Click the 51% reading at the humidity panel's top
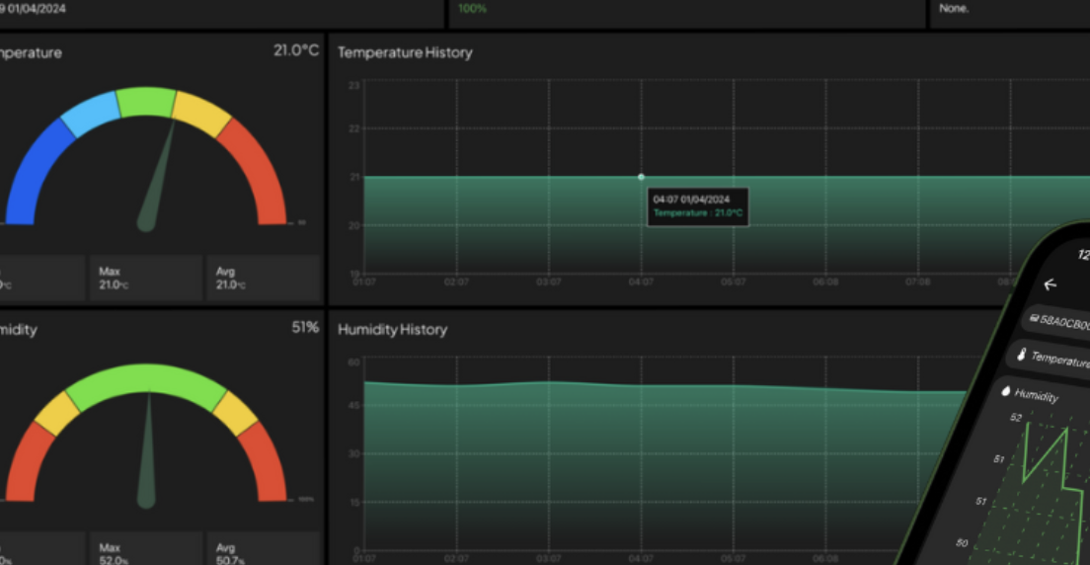This screenshot has height=565, width=1090. [x=305, y=327]
